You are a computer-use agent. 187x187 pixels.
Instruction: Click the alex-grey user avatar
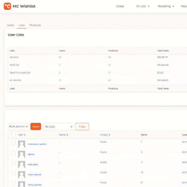22,164
